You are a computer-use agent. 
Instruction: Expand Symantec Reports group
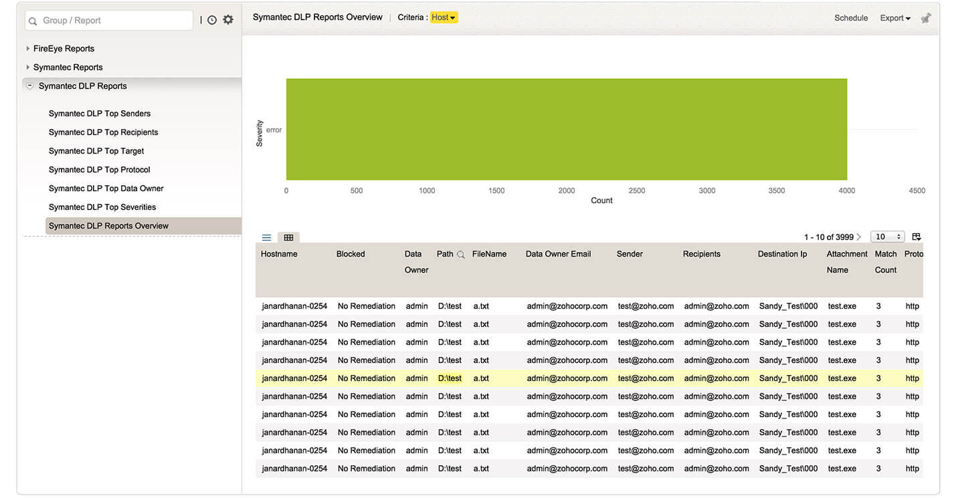click(x=28, y=67)
